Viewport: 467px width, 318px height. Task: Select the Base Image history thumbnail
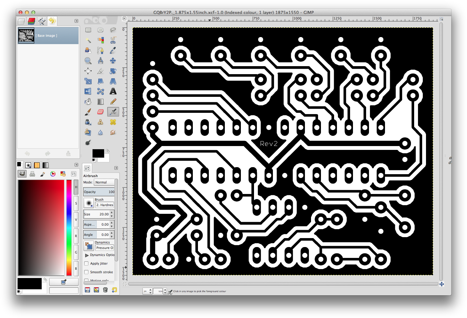(x=26, y=35)
